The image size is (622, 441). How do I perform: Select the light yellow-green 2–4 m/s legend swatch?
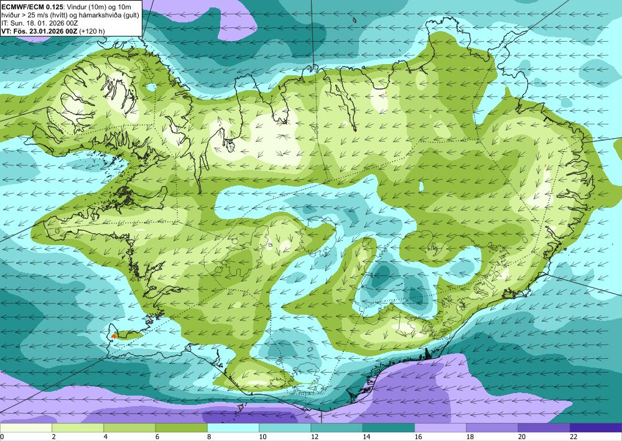coord(78,427)
